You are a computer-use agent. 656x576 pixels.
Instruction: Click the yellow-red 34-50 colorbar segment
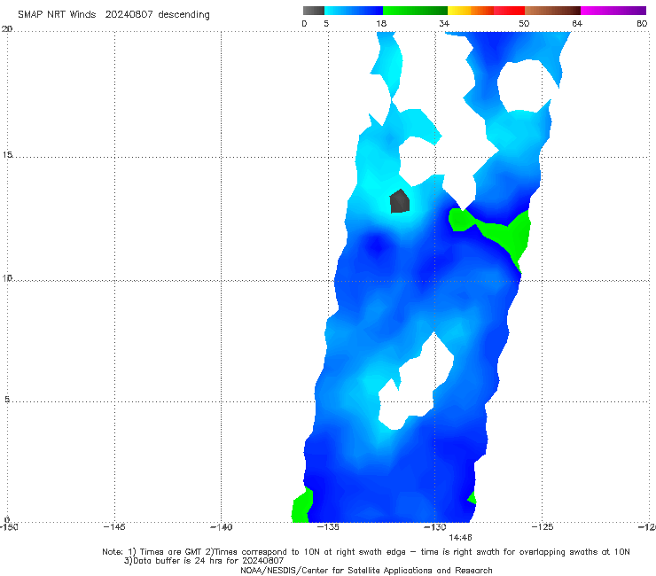[486, 11]
